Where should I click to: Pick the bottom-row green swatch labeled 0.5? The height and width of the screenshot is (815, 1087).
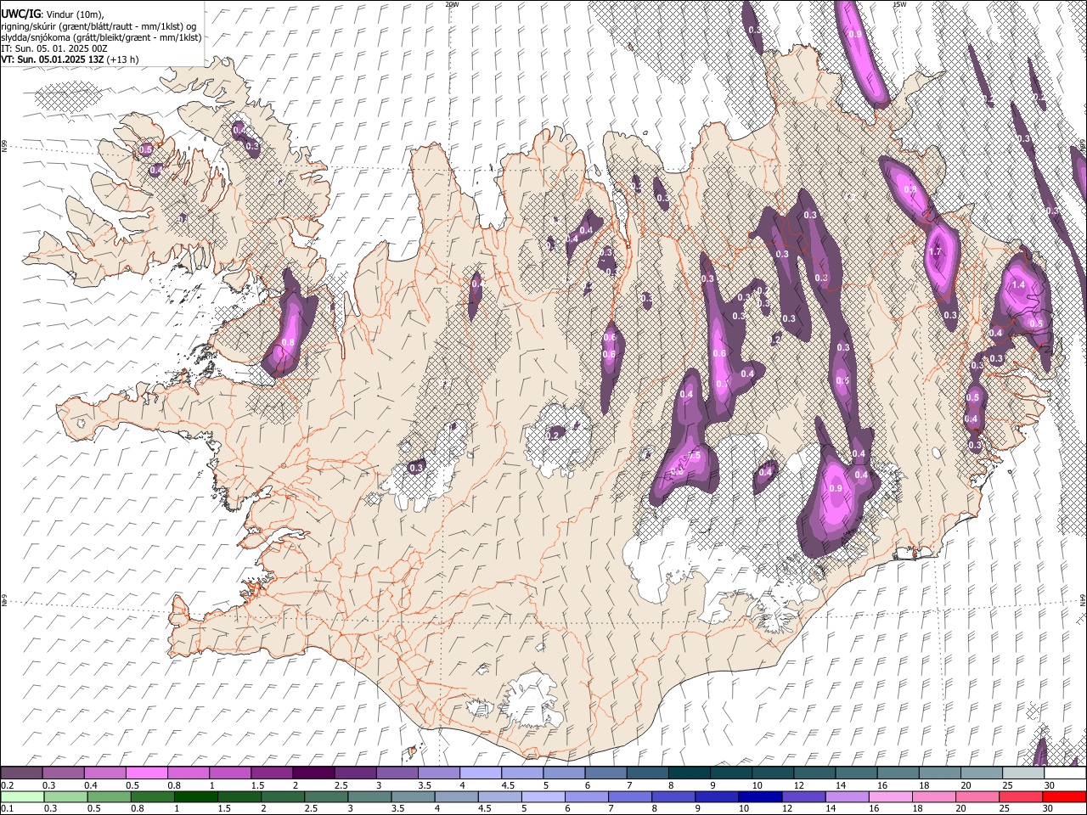pyautogui.click(x=109, y=796)
